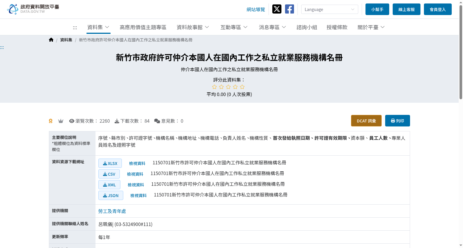
Task: Expand the 關於平臺 menu
Action: (x=371, y=27)
